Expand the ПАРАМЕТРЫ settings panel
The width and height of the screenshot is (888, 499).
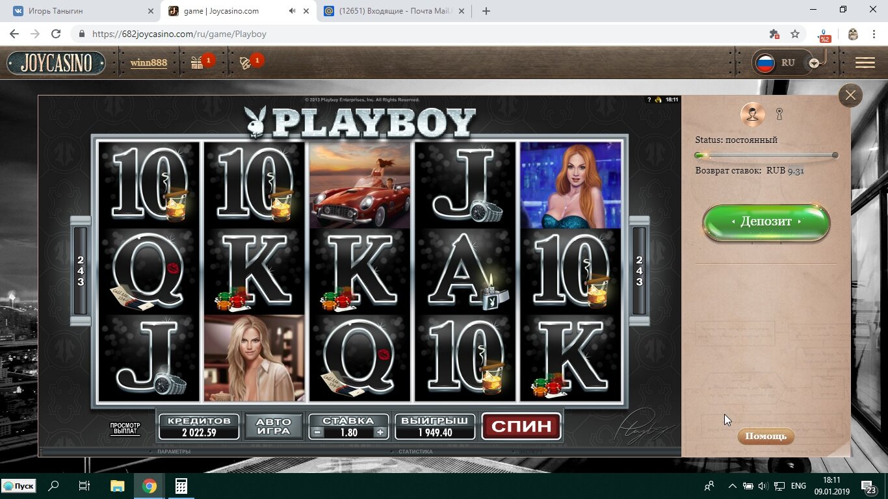click(174, 452)
